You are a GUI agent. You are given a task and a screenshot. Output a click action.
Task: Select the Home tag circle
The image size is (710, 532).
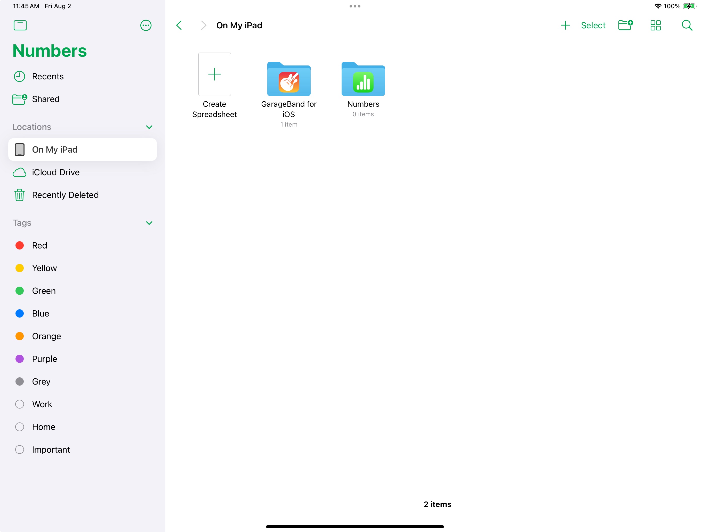click(x=20, y=427)
